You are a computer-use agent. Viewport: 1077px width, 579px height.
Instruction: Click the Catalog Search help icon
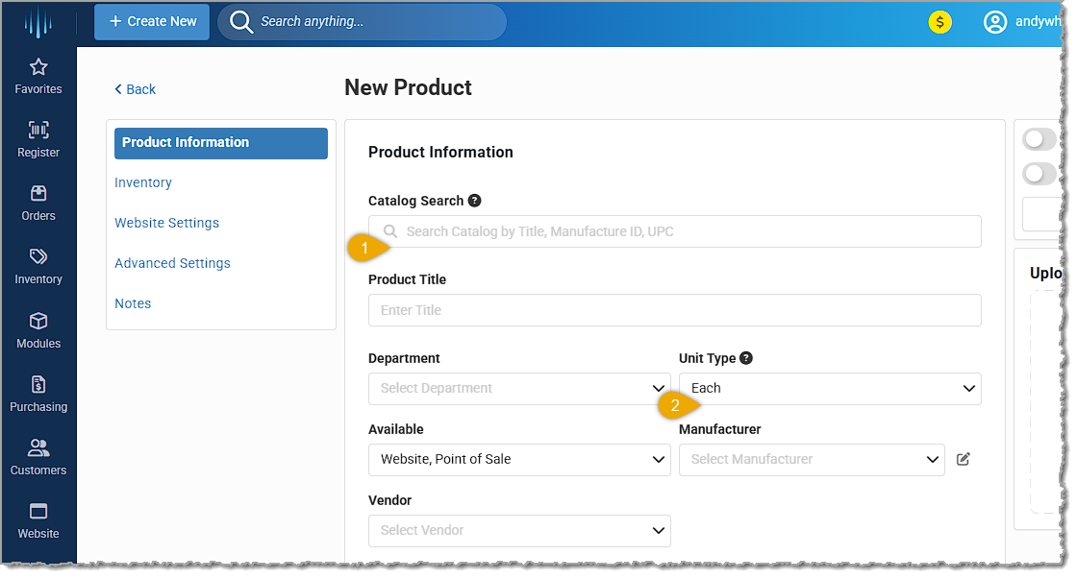[475, 201]
